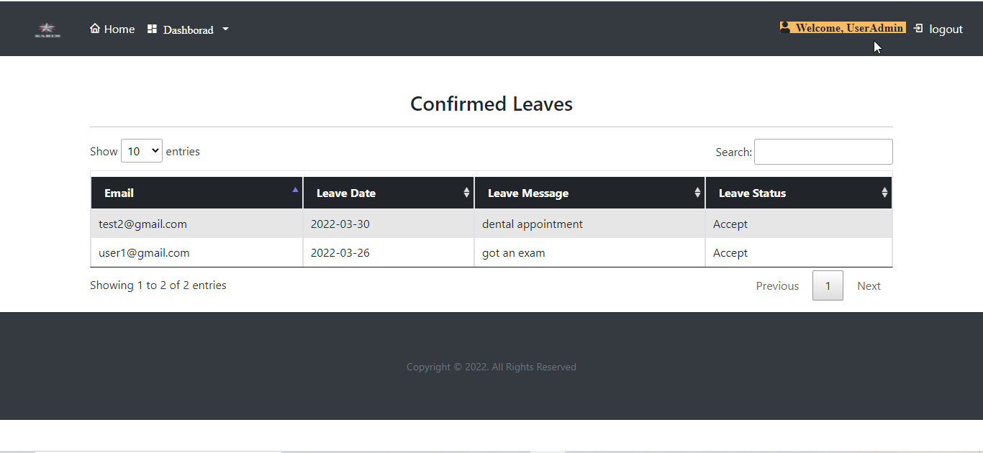Expand the Dashborad menu chevron
983x453 pixels.
point(225,29)
